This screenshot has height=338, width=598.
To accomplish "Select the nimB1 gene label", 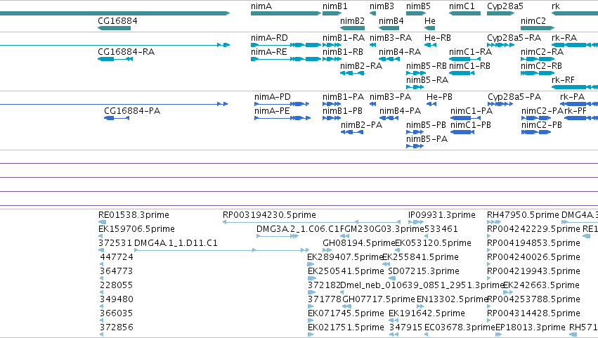I will pyautogui.click(x=335, y=6).
